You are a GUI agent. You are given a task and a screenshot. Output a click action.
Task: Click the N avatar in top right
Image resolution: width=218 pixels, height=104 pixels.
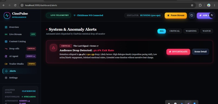pos(212,15)
